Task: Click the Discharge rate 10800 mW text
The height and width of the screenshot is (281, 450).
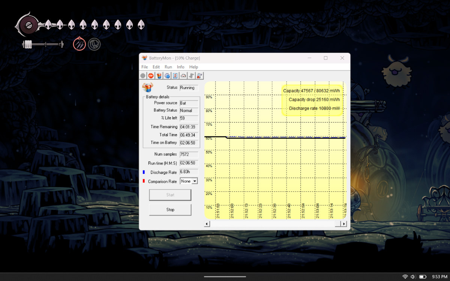Action: click(x=315, y=109)
